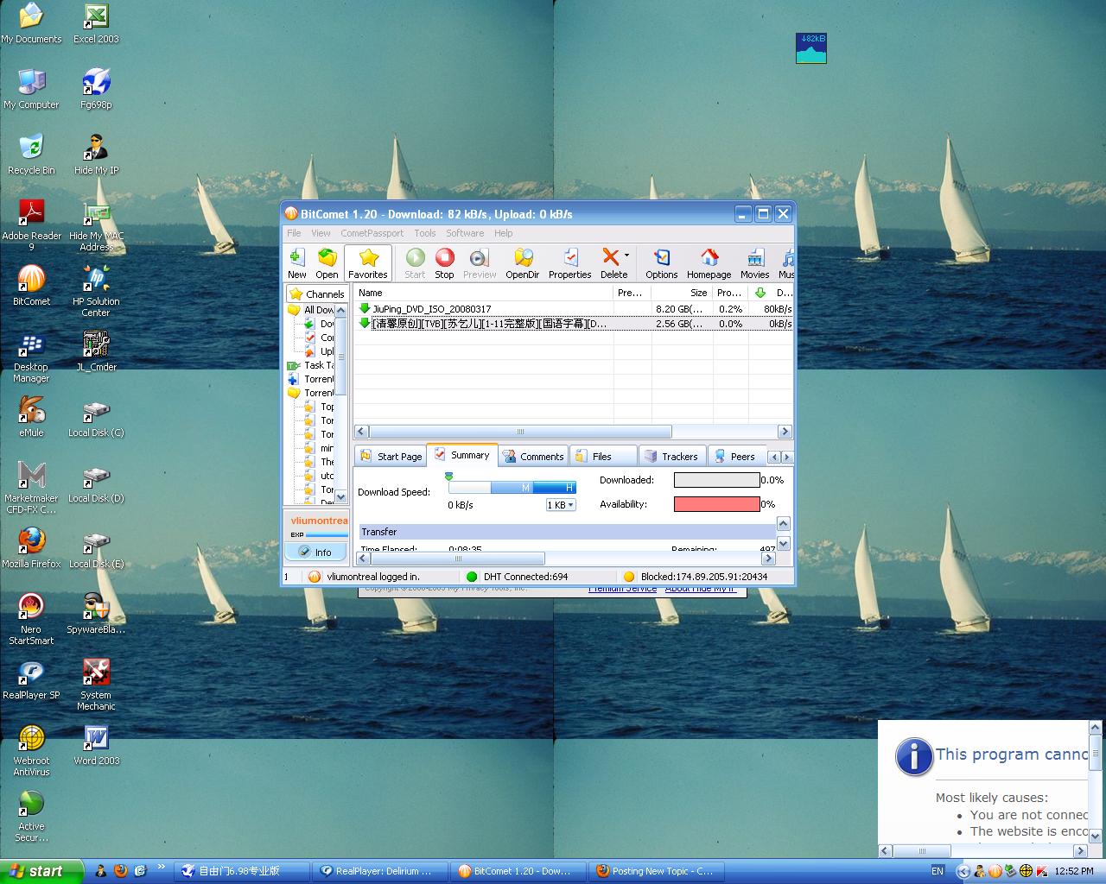This screenshot has height=884, width=1106.
Task: Open the CometPassport menu
Action: [372, 233]
